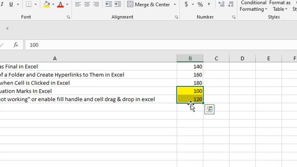Open the Borders dropdown arrow
This screenshot has height=167, width=297.
tap(35, 4)
